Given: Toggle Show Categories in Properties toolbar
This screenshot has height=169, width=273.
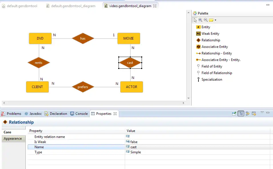Looking at the screenshot, I should tap(241, 114).
